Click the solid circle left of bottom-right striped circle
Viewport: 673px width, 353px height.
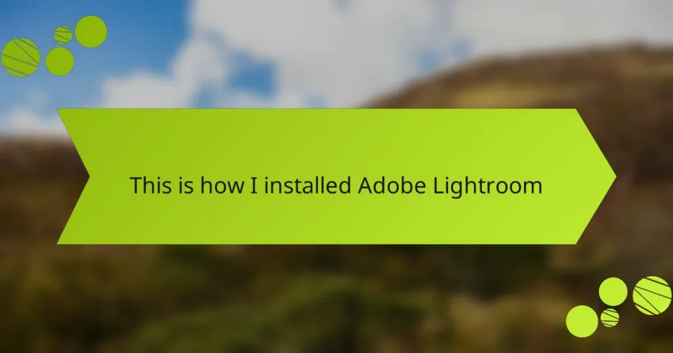[x=613, y=292]
